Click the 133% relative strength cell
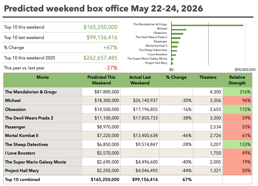 [238, 145]
